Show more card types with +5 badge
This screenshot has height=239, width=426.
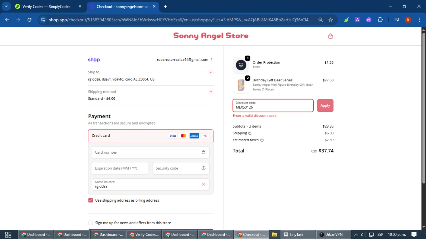click(x=205, y=136)
